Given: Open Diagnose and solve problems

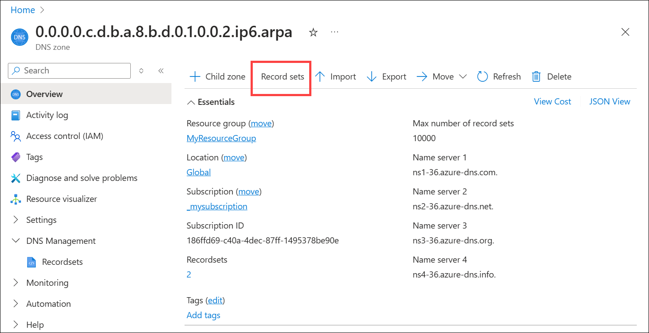Looking at the screenshot, I should tap(82, 178).
